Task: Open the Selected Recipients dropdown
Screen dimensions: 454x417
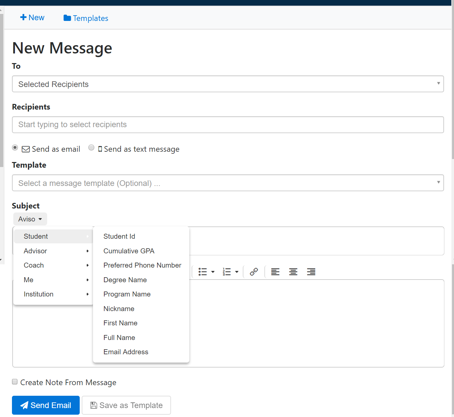Action: 228,84
